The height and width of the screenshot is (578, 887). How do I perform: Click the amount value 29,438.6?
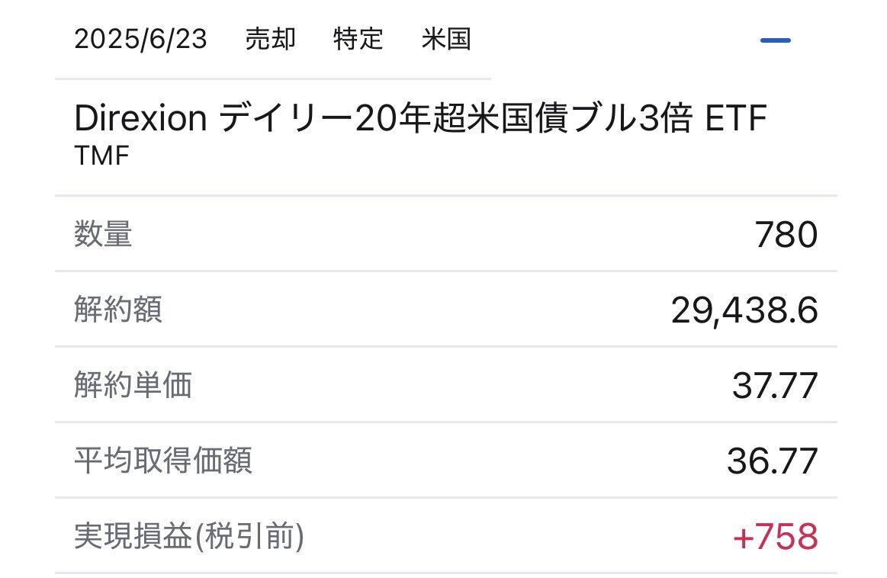click(x=744, y=310)
